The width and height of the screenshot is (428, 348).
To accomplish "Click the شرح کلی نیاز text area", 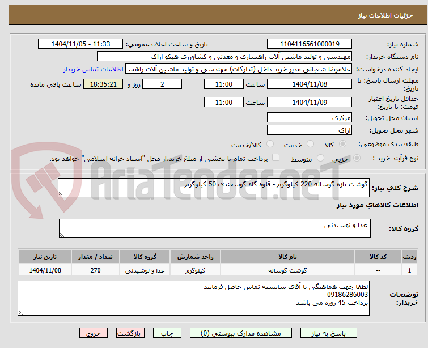I will pos(214,188).
